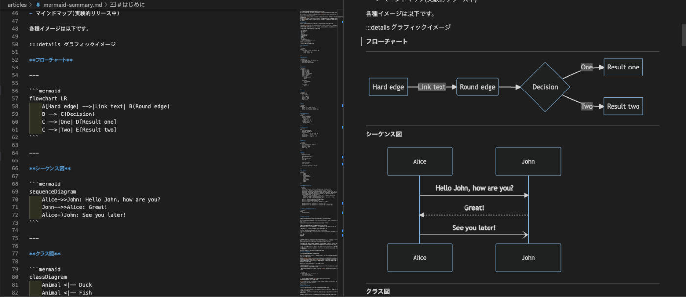Click the 'Round edge' flowchart node

pos(477,87)
